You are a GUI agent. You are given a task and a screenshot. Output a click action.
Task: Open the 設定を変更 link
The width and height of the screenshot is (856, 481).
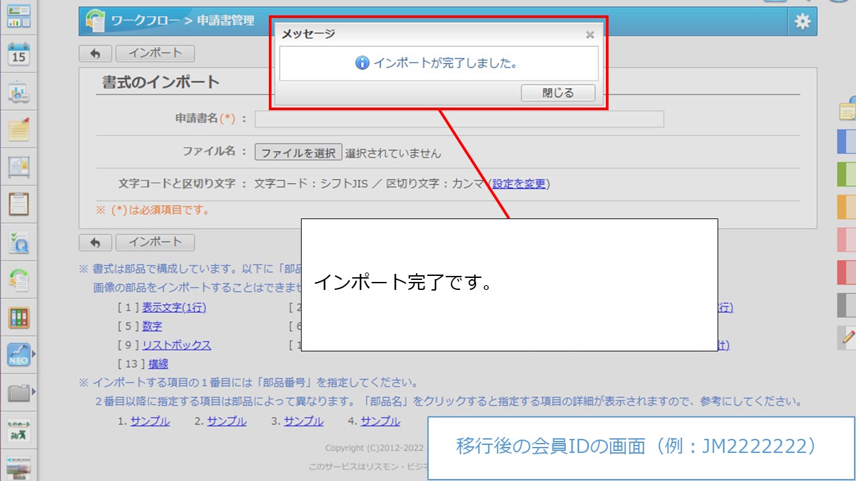[519, 184]
